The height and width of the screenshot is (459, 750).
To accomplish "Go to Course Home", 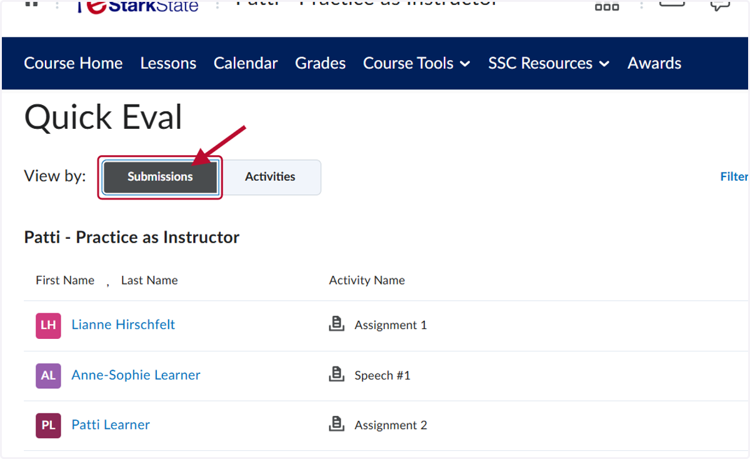I will coord(73,63).
